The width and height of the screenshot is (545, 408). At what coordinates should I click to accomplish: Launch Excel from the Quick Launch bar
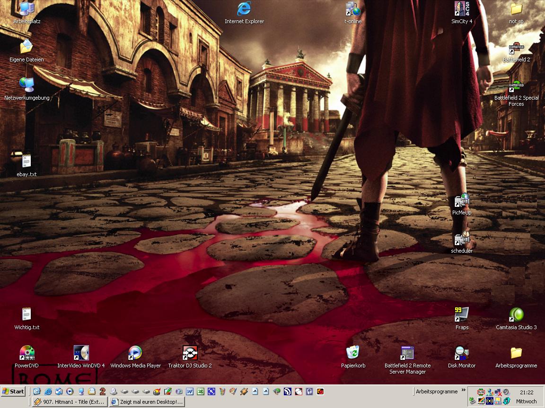coord(200,391)
